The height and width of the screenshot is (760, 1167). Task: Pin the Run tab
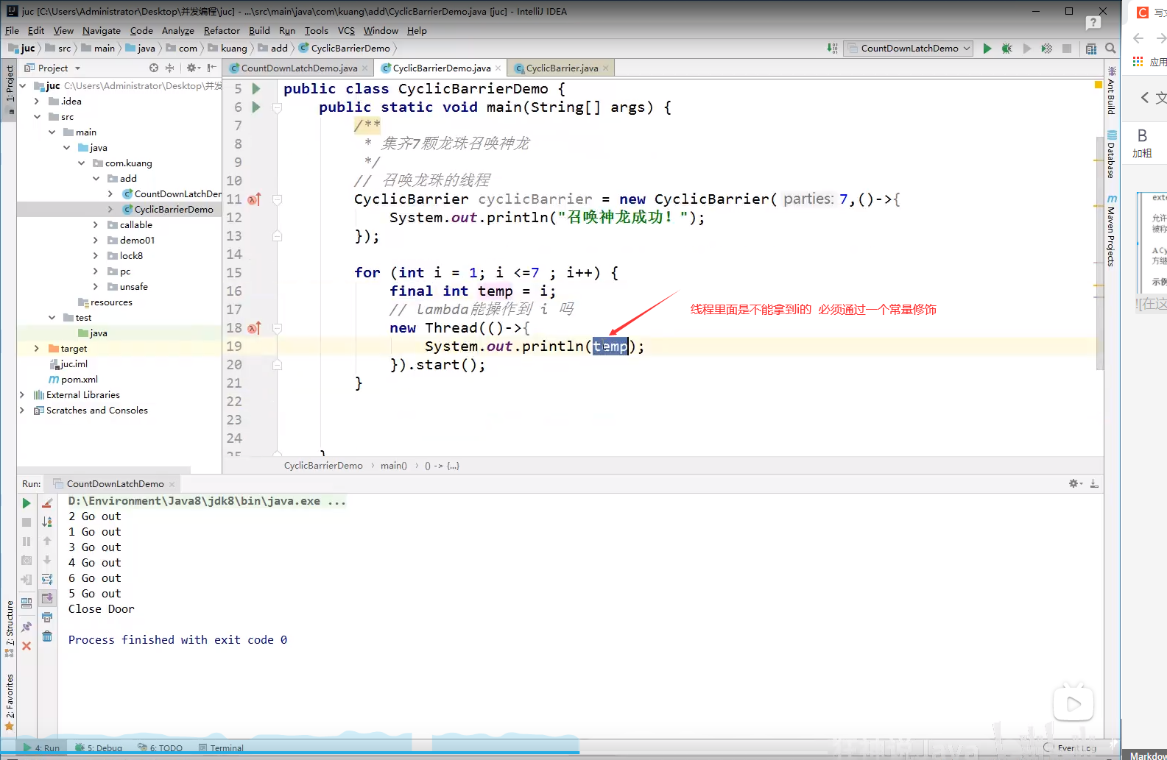[27, 627]
